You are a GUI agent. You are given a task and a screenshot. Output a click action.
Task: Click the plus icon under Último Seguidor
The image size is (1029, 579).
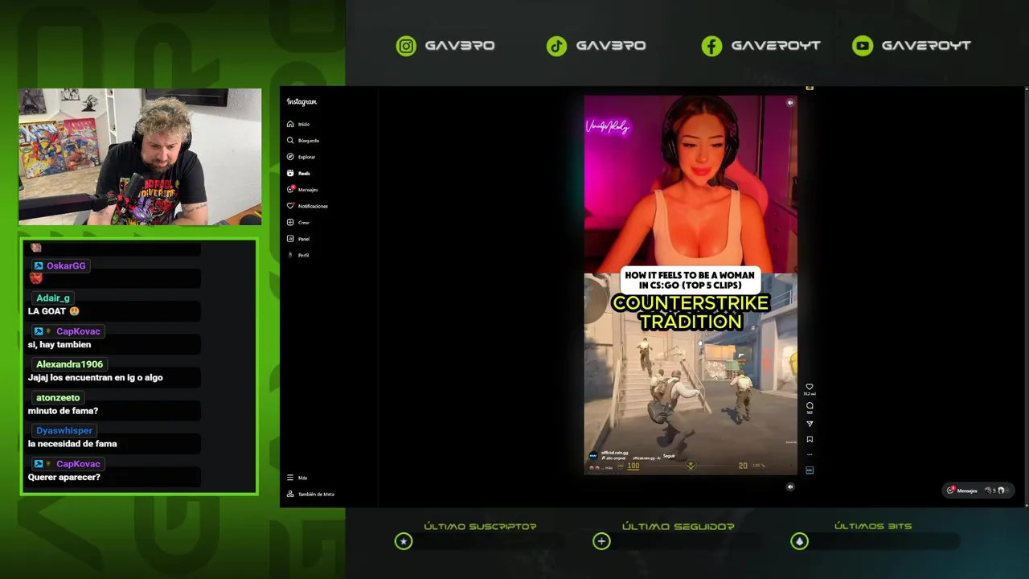601,541
